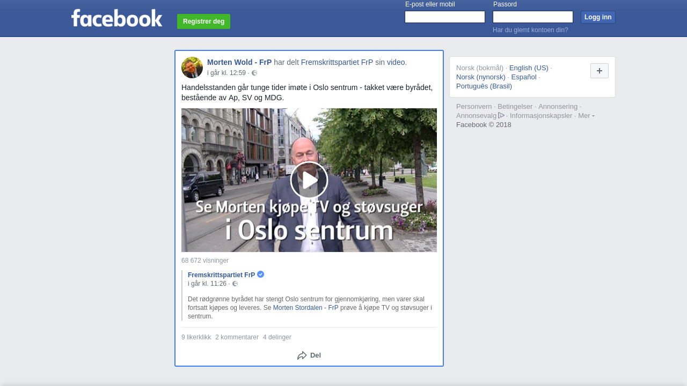
Task: Open the forgotten account link
Action: [530, 30]
